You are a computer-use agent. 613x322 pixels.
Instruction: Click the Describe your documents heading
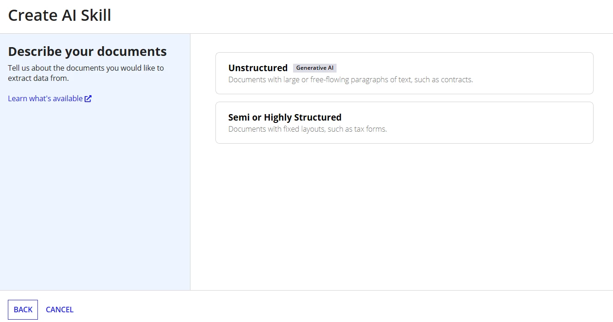(x=87, y=51)
